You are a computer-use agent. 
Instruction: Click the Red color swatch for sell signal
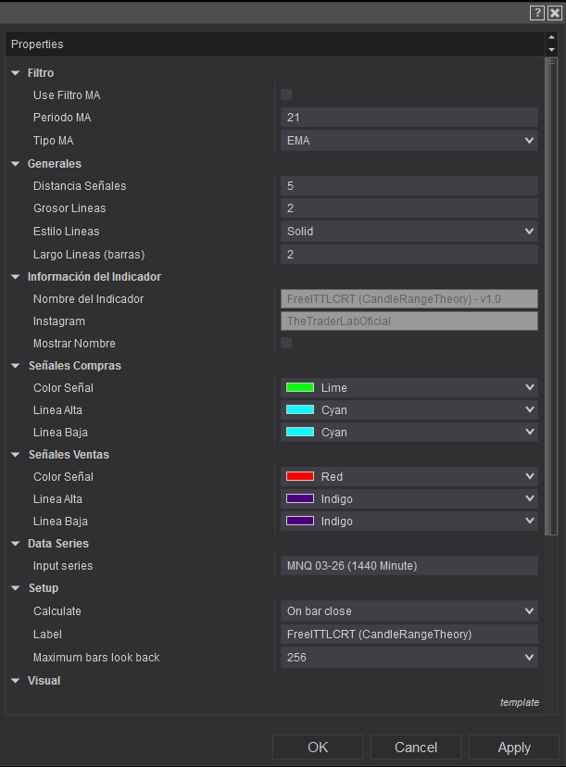300,477
